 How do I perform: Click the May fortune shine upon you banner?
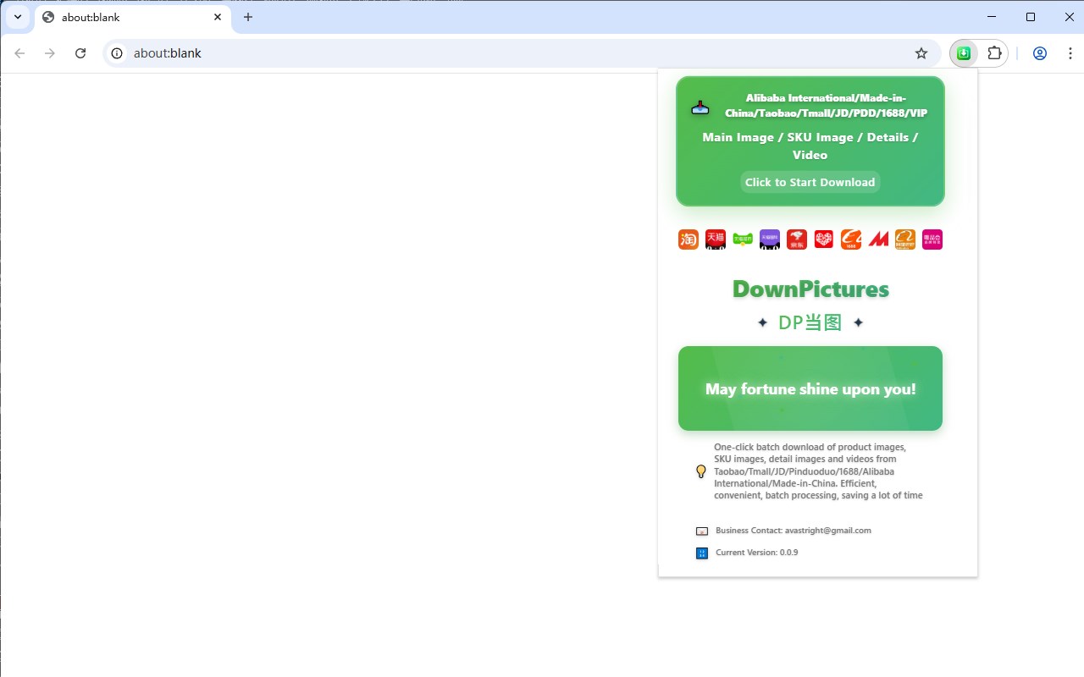pyautogui.click(x=810, y=388)
